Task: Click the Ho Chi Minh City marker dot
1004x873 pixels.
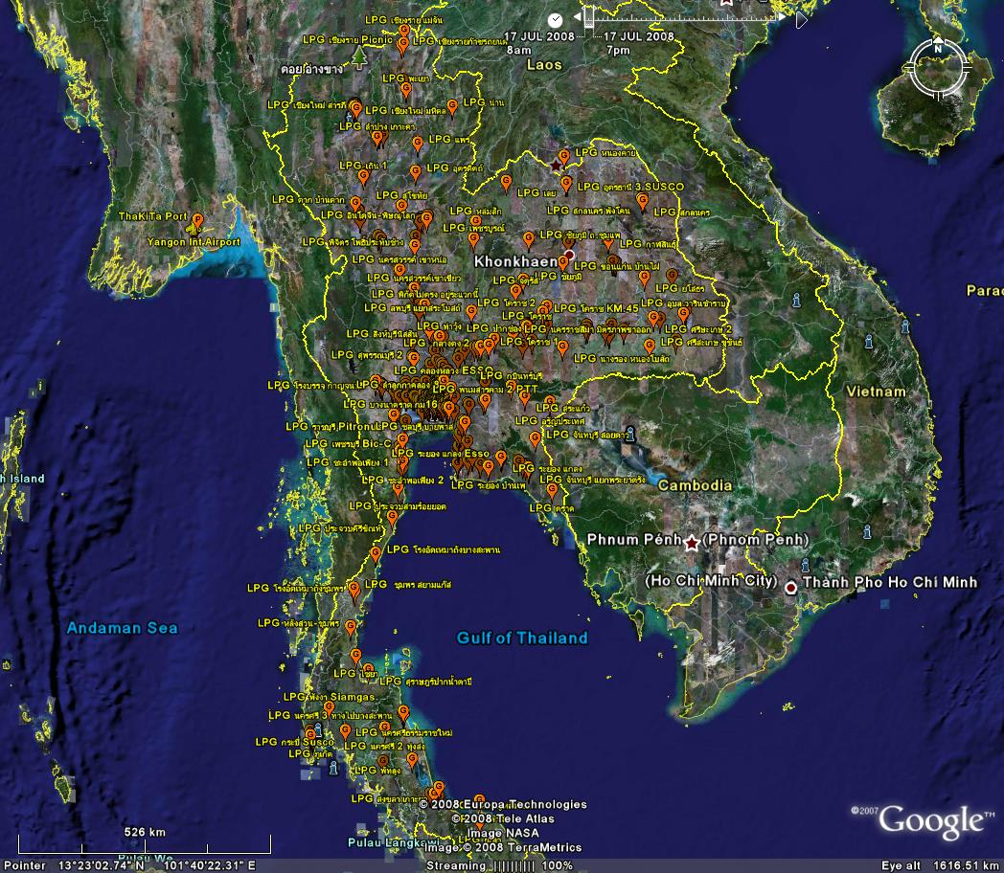Action: coord(791,587)
